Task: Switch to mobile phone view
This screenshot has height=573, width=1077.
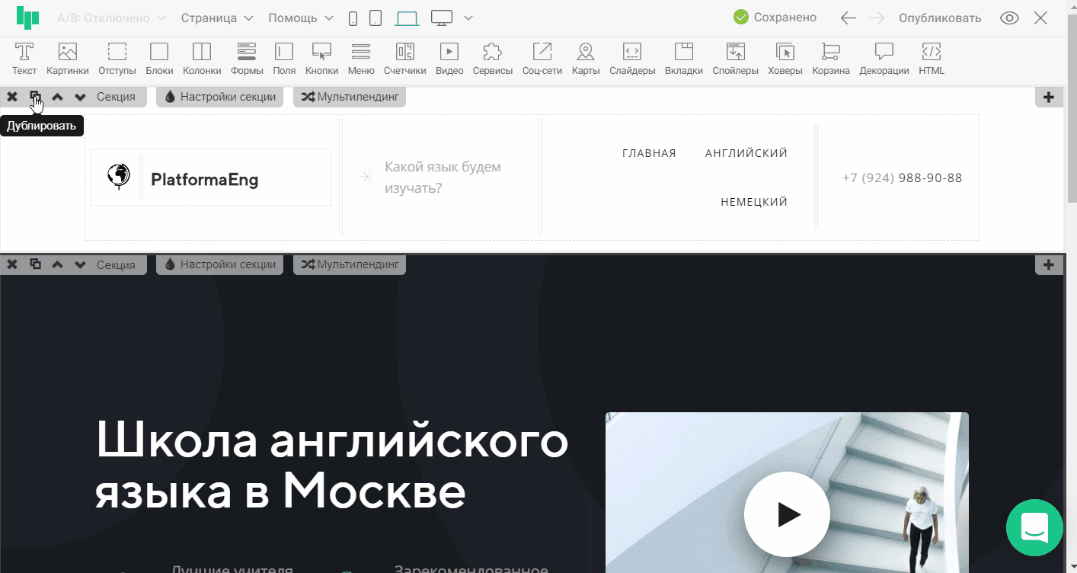Action: click(x=353, y=18)
